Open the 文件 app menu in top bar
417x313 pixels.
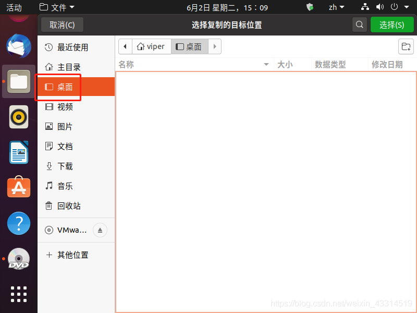(57, 7)
